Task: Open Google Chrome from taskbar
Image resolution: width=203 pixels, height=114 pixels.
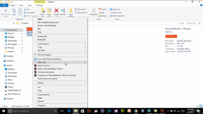Action: point(136,111)
